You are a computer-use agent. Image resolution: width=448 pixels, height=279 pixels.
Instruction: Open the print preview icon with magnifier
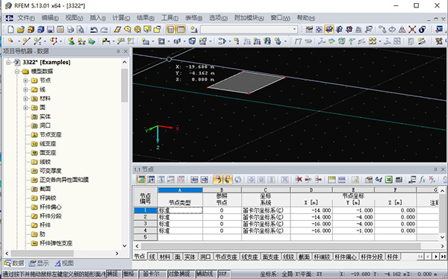pyautogui.click(x=81, y=29)
